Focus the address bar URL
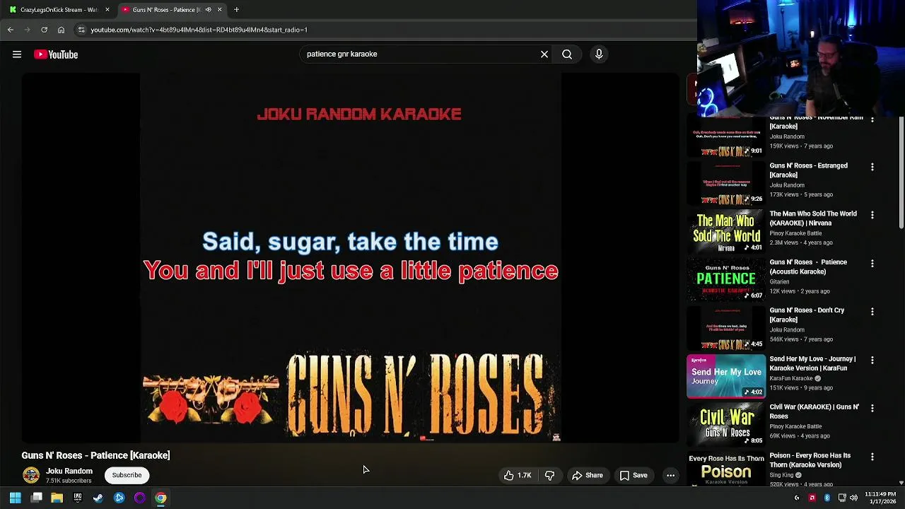The height and width of the screenshot is (509, 905). pyautogui.click(x=199, y=30)
